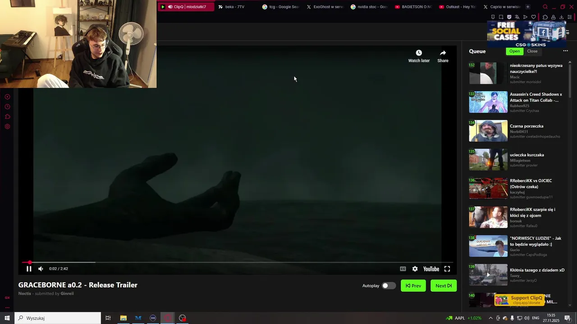Expand the system tray hidden icons chevron
This screenshot has width=577, height=324.
coord(490,318)
